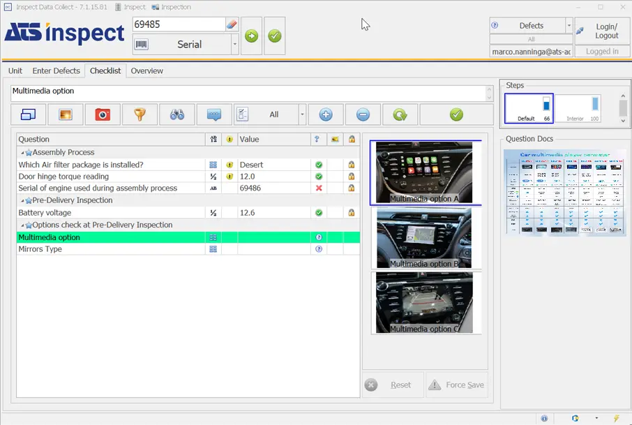Click red X status on engine serial row
632x425 pixels.
coord(319,188)
